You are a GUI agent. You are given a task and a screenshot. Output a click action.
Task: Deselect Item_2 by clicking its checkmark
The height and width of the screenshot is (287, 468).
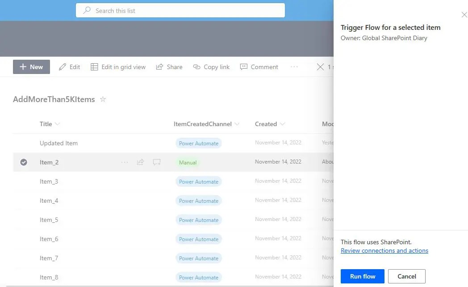[x=24, y=162]
